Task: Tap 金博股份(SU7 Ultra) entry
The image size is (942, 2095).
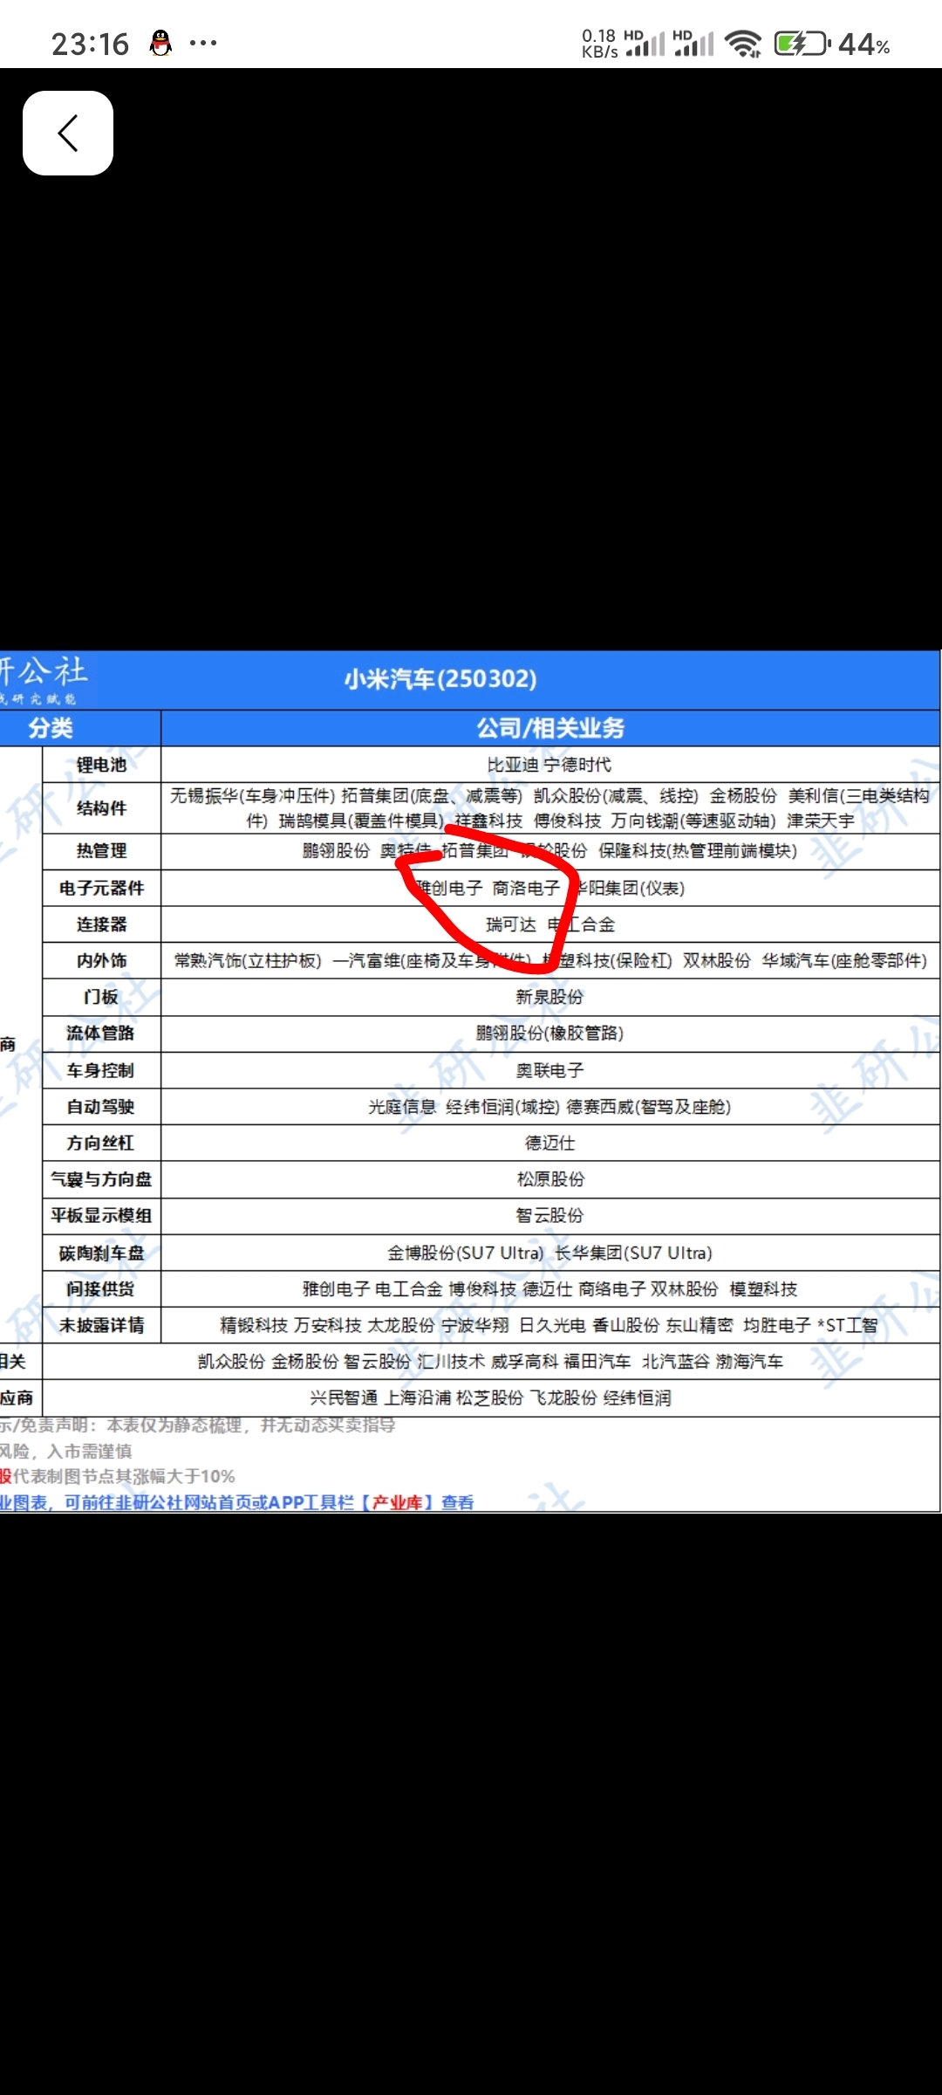Action: point(466,1253)
